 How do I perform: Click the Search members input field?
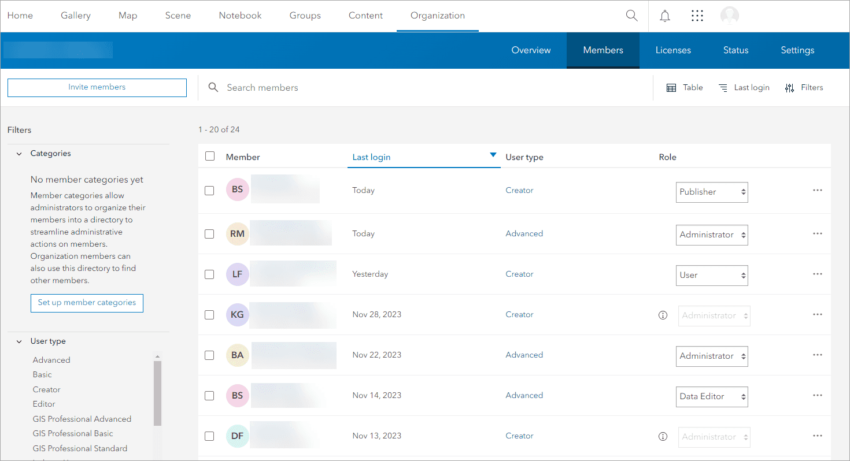click(x=347, y=87)
